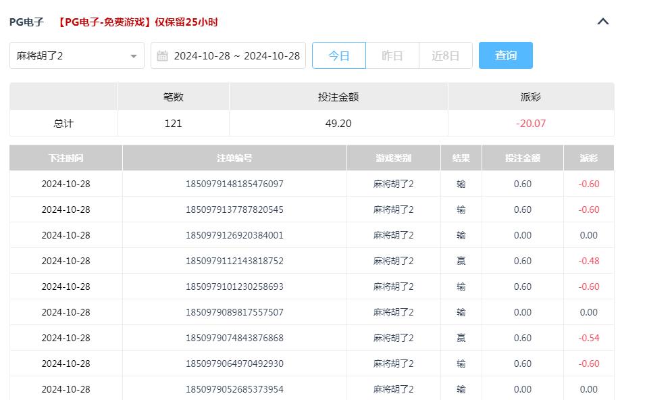Click bet number 1850979148185476097

click(x=234, y=184)
